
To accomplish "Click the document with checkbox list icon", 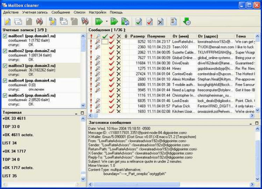I will (174, 22).
